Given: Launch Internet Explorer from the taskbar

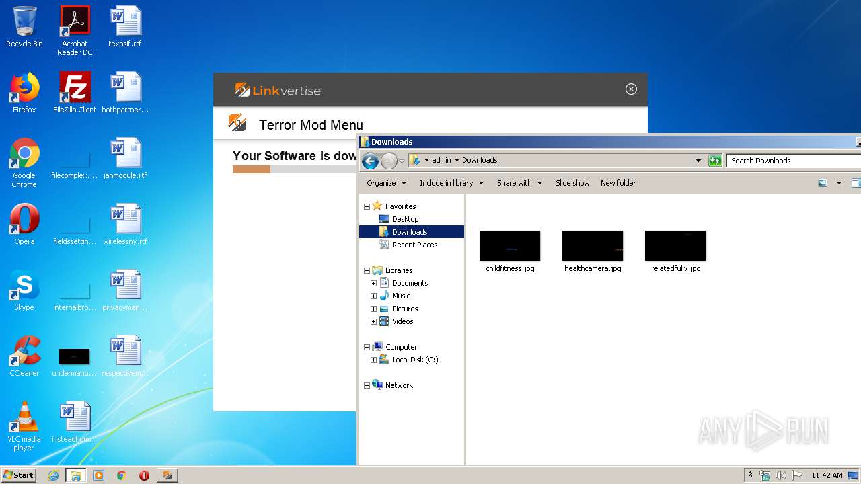Looking at the screenshot, I should point(54,475).
